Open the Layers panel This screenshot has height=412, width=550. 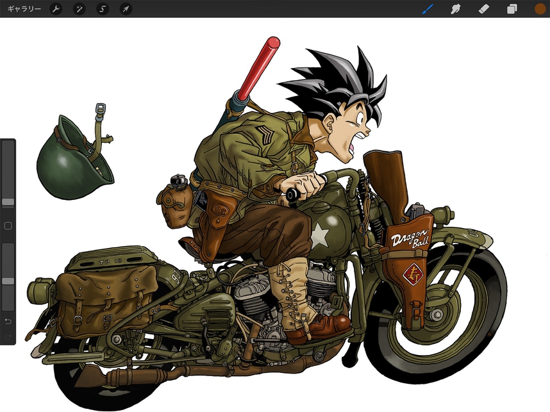coord(512,9)
